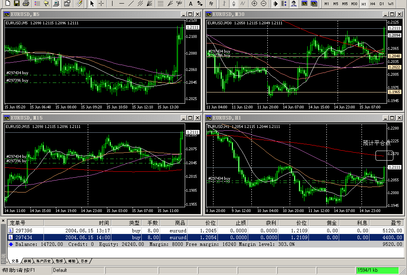Select order row 297396
407x275 pixels.
[205, 230]
